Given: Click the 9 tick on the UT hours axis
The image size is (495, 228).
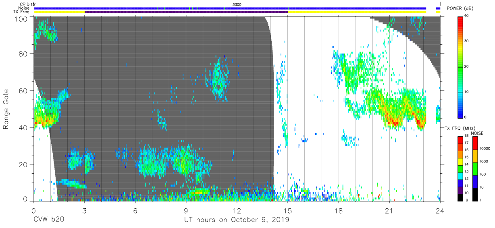Looking at the screenshot, I should (x=186, y=211).
